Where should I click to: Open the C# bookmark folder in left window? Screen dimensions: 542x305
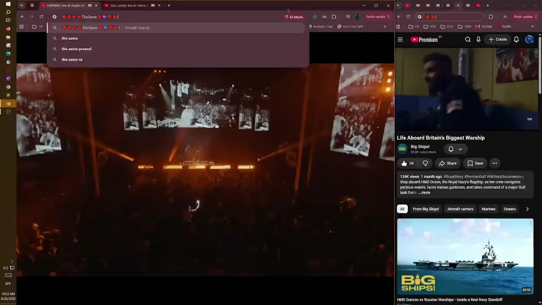point(37,27)
